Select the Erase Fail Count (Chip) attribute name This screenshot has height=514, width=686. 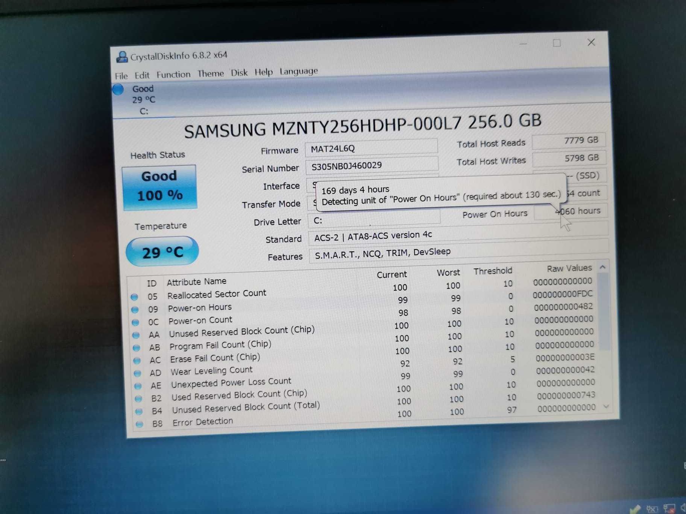[x=215, y=358]
